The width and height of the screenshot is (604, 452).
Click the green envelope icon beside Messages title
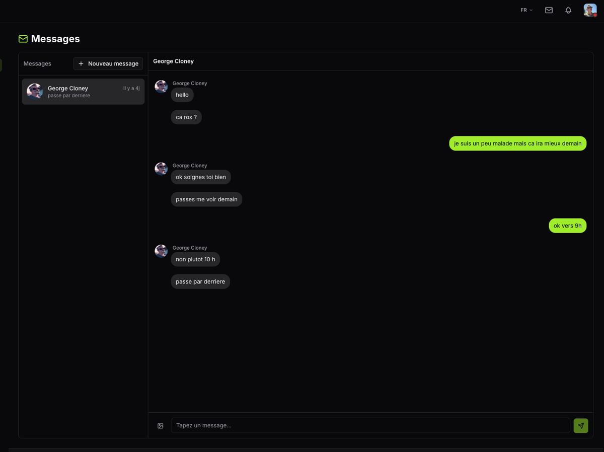click(23, 39)
